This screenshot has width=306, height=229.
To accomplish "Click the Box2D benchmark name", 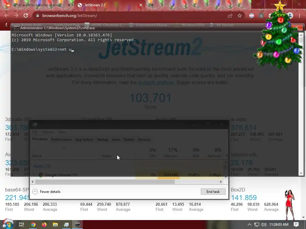I will click(x=238, y=190).
